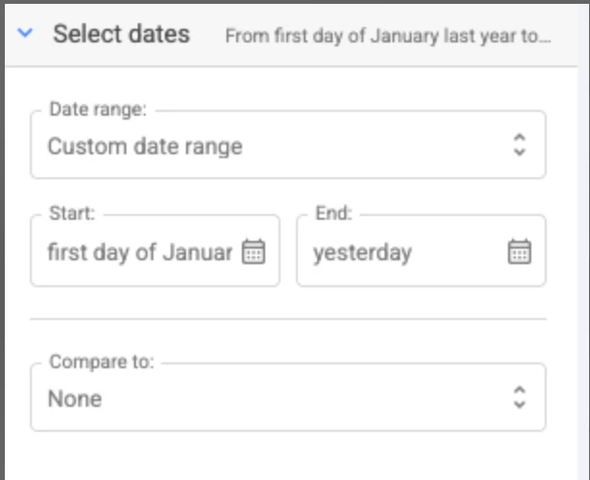Click the divider line above Compare to
Viewport: 590px width, 480px height.
287,318
